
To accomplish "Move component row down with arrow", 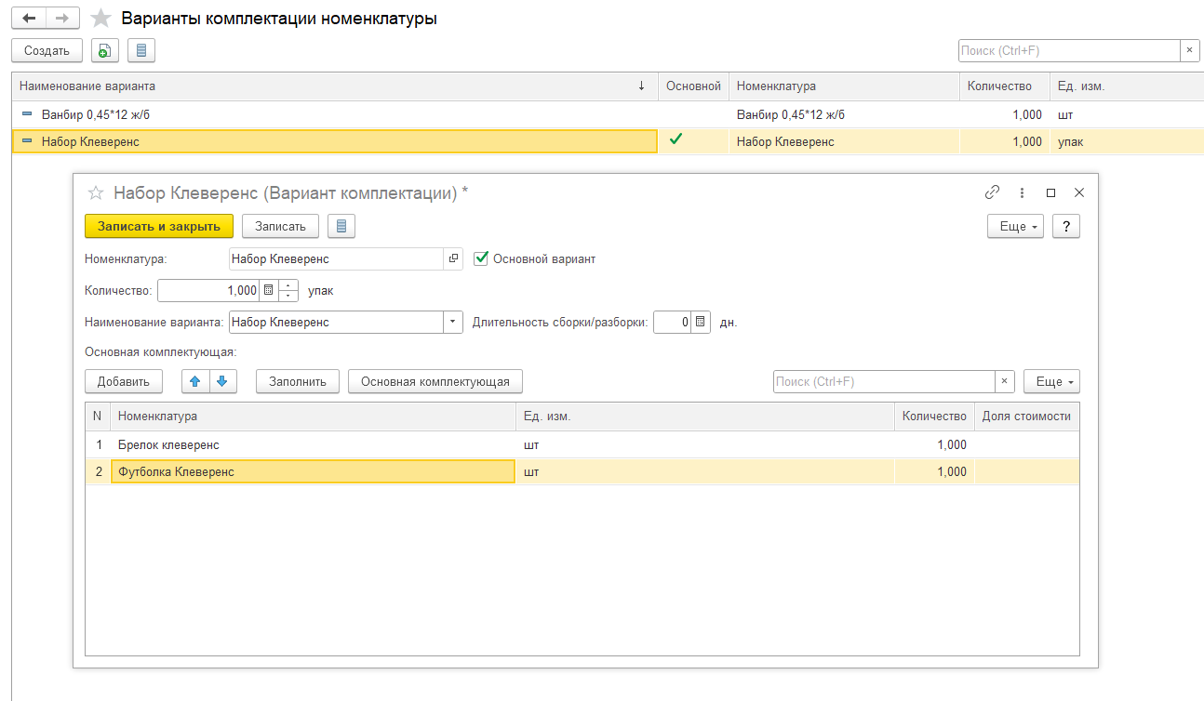I will click(223, 381).
